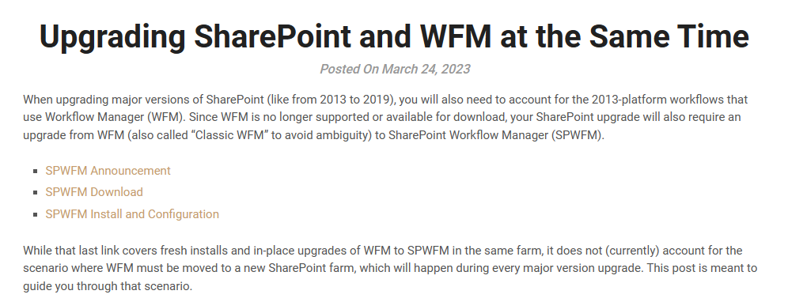788x302 pixels.
Task: Click the word WFM in the title
Action: pyautogui.click(x=455, y=36)
